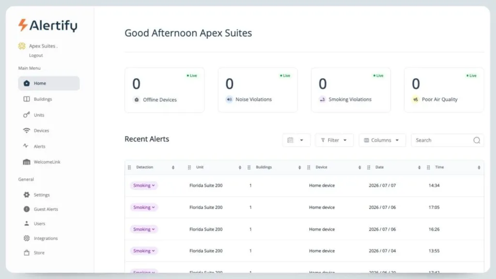Open the Guest Alerts page link
Viewport: 496px width, 279px height.
point(46,209)
